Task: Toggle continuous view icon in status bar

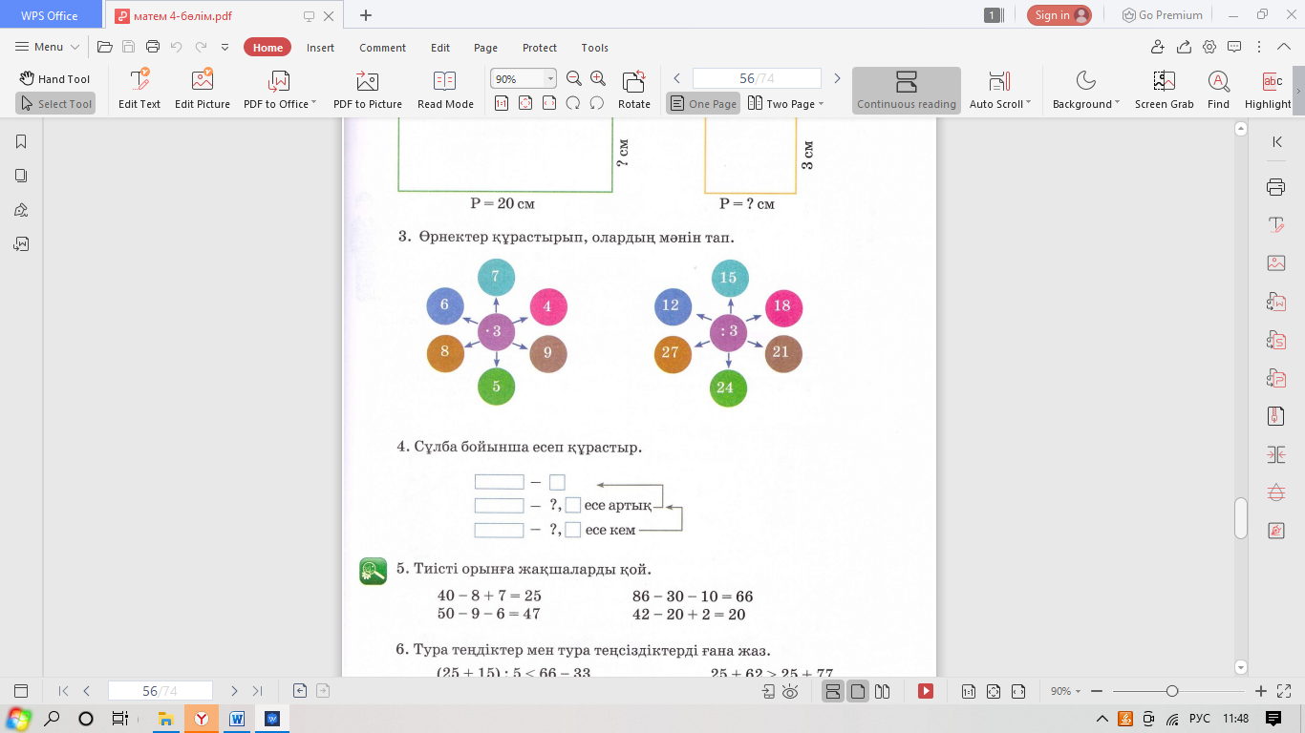Action: pyautogui.click(x=833, y=691)
